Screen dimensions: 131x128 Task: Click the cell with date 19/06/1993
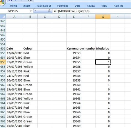[14, 90]
